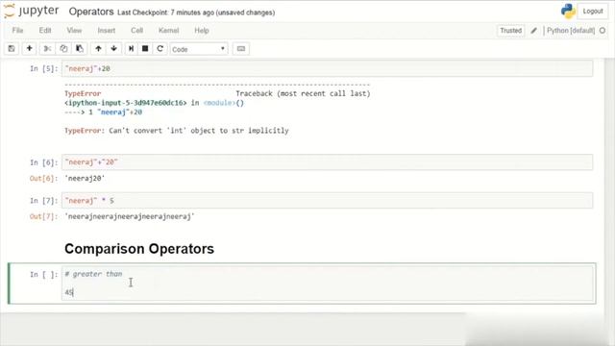Click the save and checkpoint icon
615x346 pixels.
pyautogui.click(x=12, y=49)
